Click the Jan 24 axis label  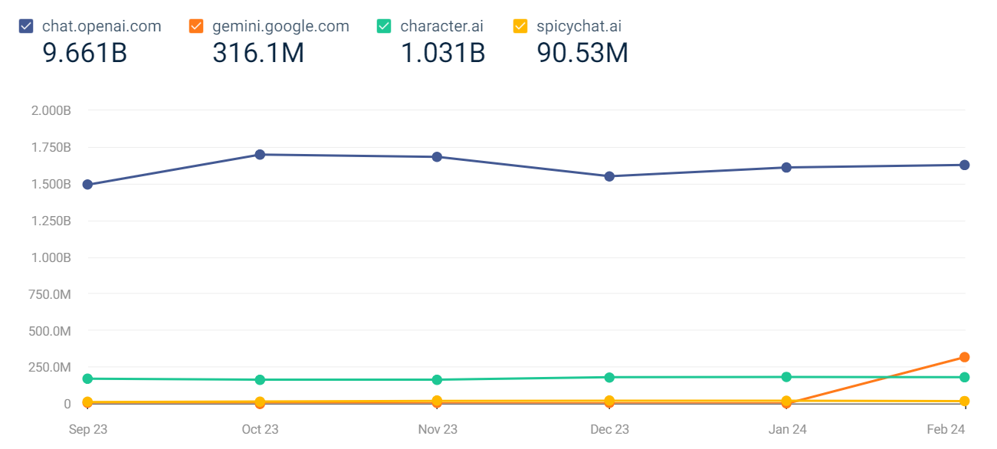click(x=786, y=429)
